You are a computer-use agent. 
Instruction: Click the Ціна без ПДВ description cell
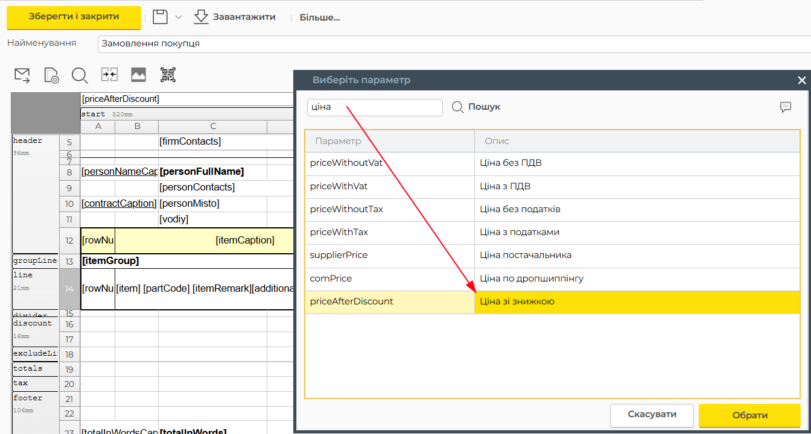click(x=637, y=163)
